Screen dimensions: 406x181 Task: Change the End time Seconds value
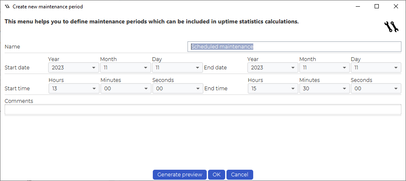[x=376, y=89]
